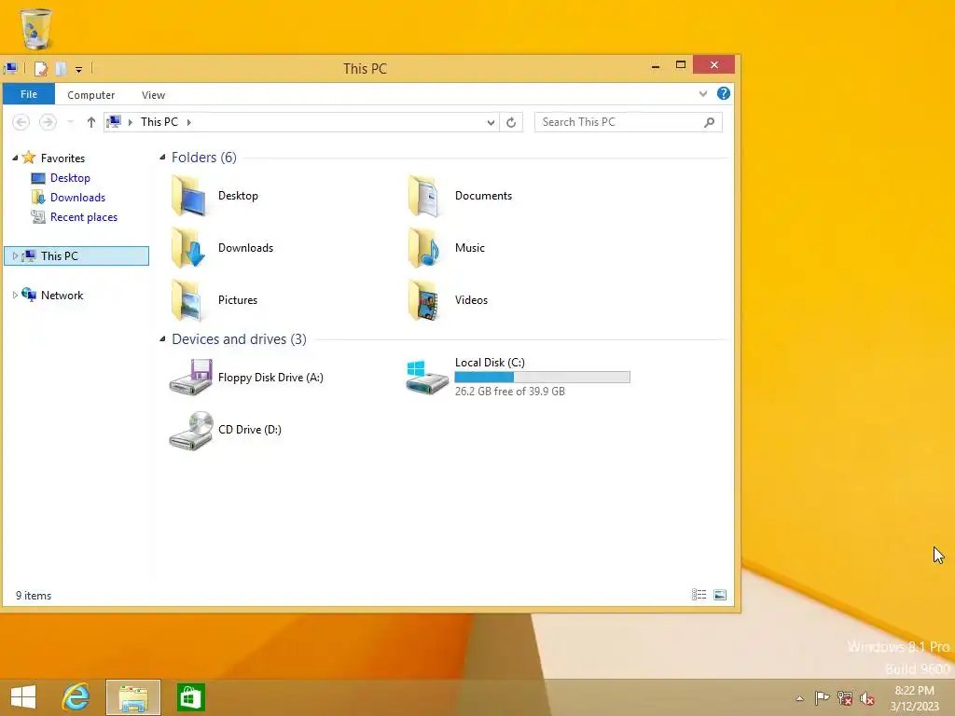Expand the root arrow before This PC breadcrumb
The width and height of the screenshot is (955, 716).
tap(131, 122)
